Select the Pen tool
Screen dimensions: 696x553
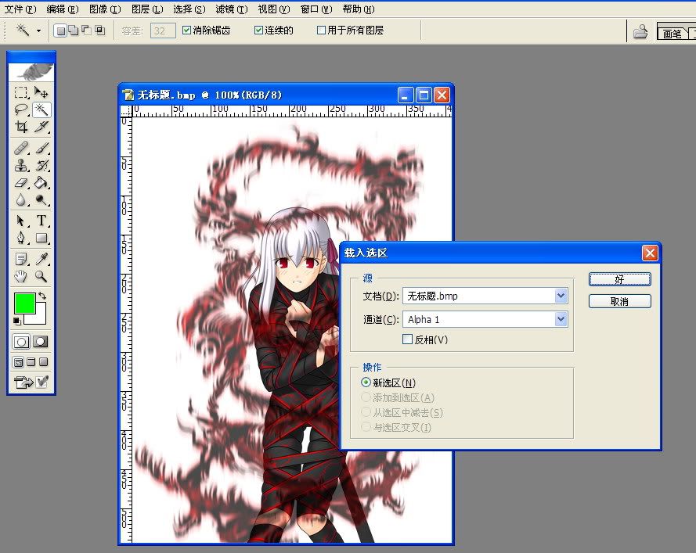21,238
